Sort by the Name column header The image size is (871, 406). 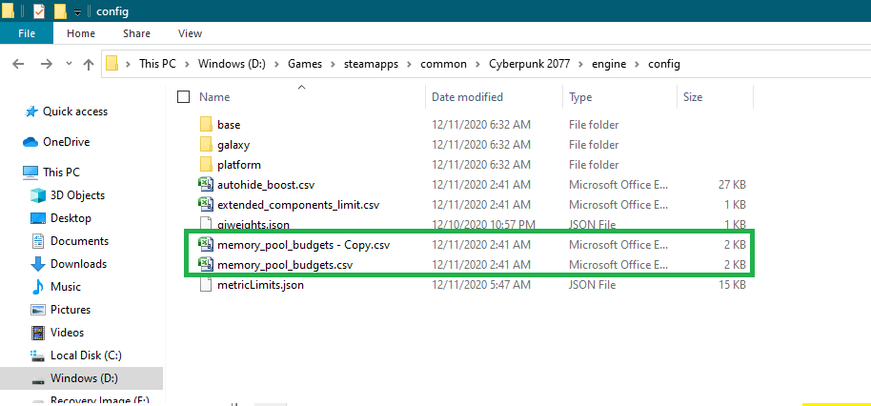pos(214,97)
